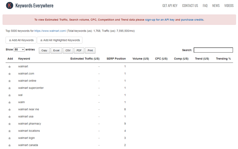Image resolution: width=238 pixels, height=149 pixels.
Task: Star the 'walmart locations' keyword
Action: 10,131
